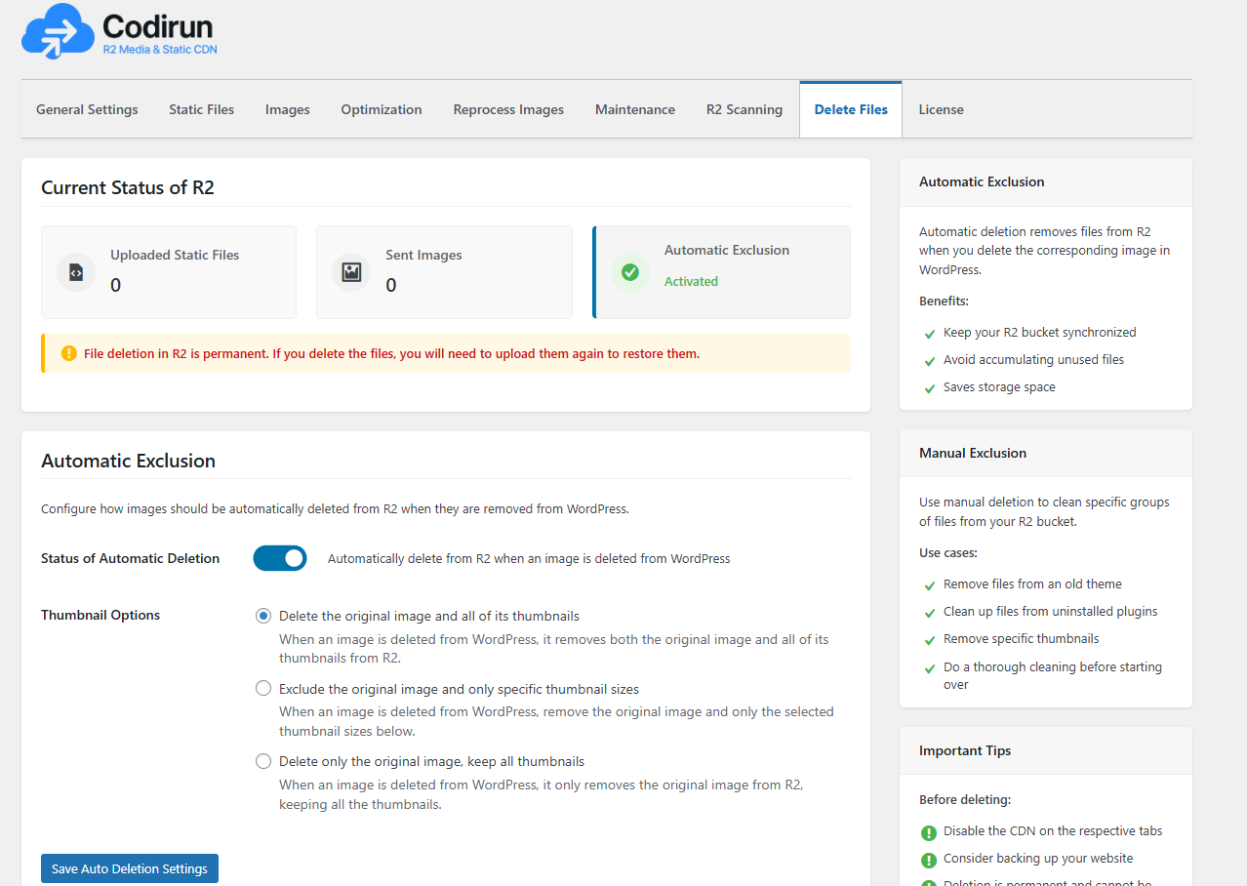This screenshot has width=1247, height=886.
Task: Click the checkmark beside 'Avoid accumulating unused files'
Action: pyautogui.click(x=929, y=361)
